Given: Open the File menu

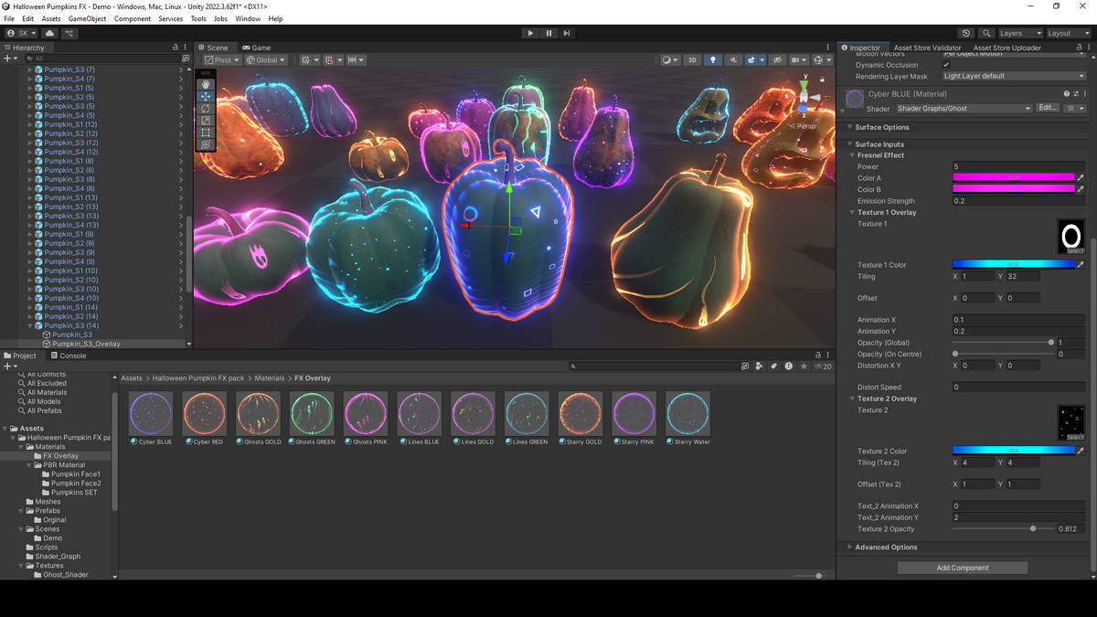Looking at the screenshot, I should point(9,18).
